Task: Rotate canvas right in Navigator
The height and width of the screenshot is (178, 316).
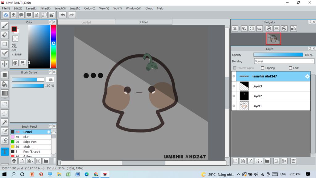Action: pos(284,28)
